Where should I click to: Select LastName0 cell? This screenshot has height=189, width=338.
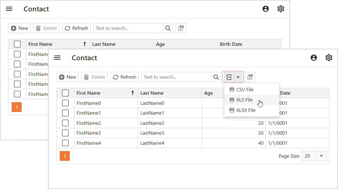[x=170, y=103]
